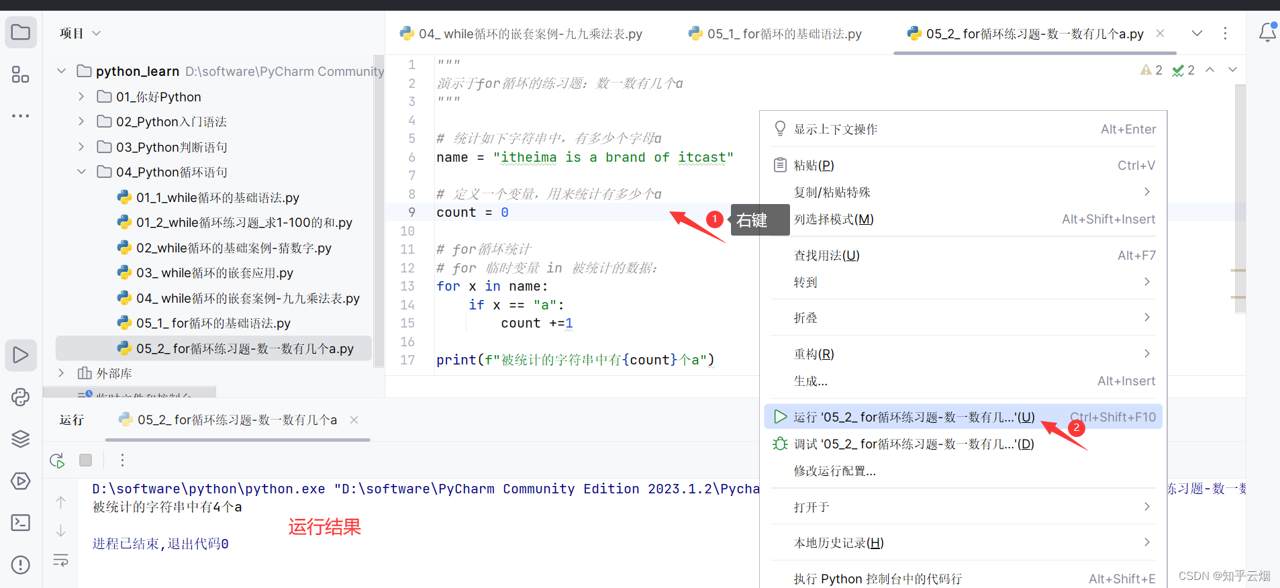
Task: Click the typo check indicator showing 2
Action: [x=1183, y=70]
